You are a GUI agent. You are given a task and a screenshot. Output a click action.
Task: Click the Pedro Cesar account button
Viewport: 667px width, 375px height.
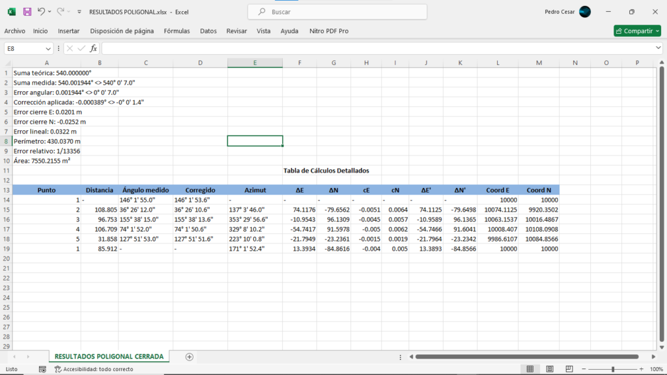(567, 12)
